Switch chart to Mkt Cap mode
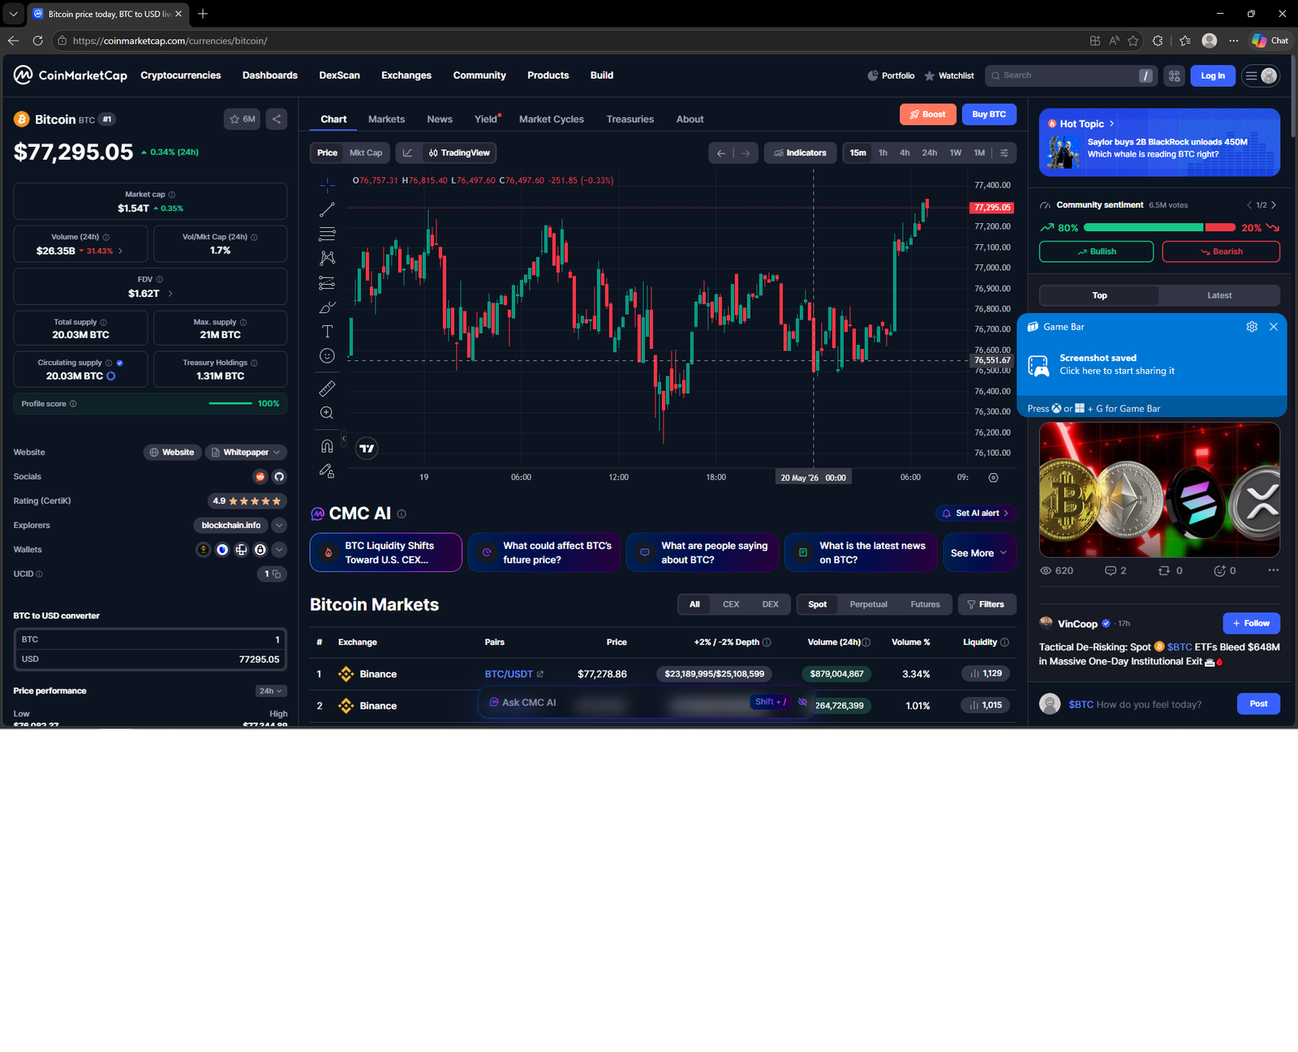This screenshot has width=1298, height=1052. [x=366, y=152]
